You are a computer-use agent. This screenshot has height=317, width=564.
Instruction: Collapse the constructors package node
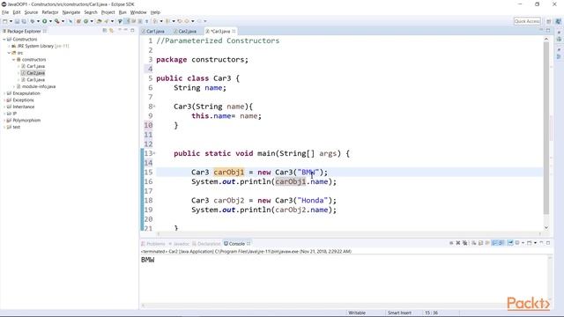(14, 60)
